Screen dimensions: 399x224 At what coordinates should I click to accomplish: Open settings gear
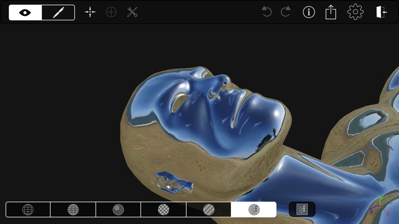[355, 12]
